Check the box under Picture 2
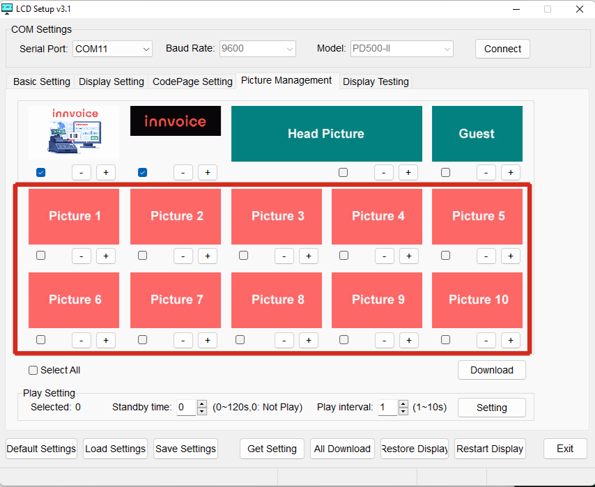Screen dimensions: 595x487 143,256
